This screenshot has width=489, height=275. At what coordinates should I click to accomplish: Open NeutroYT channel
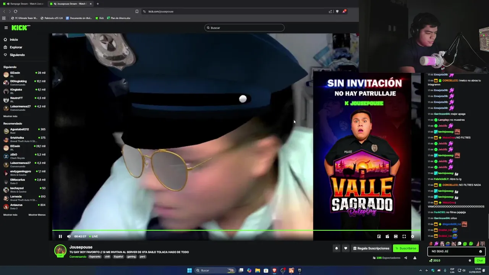point(24,99)
